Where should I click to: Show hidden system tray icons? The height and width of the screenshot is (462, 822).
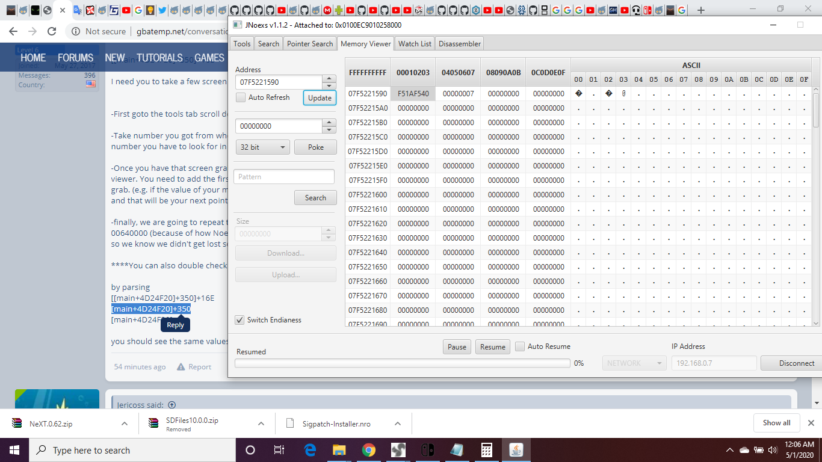click(x=730, y=450)
